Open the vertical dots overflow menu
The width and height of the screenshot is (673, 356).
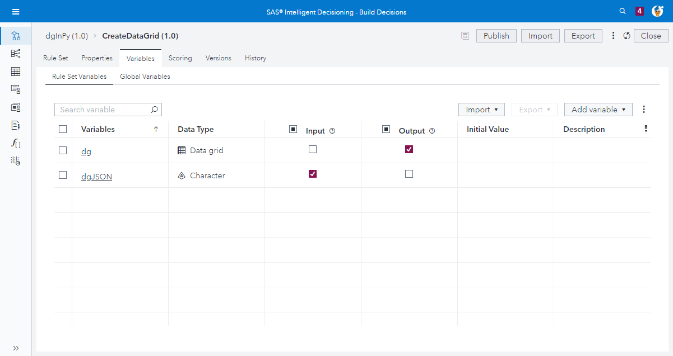643,110
